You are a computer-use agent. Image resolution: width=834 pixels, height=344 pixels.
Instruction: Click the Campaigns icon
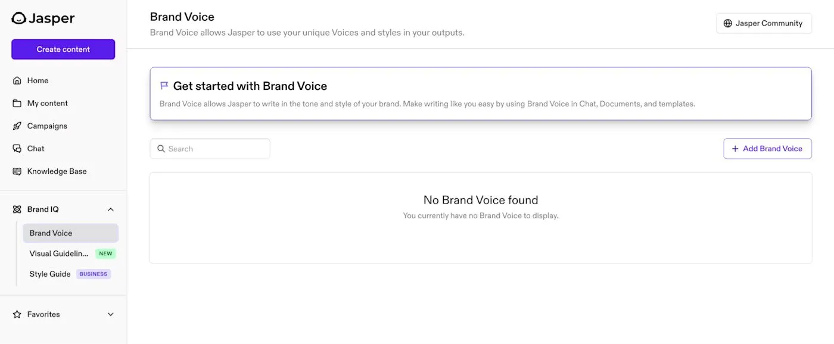pos(17,126)
